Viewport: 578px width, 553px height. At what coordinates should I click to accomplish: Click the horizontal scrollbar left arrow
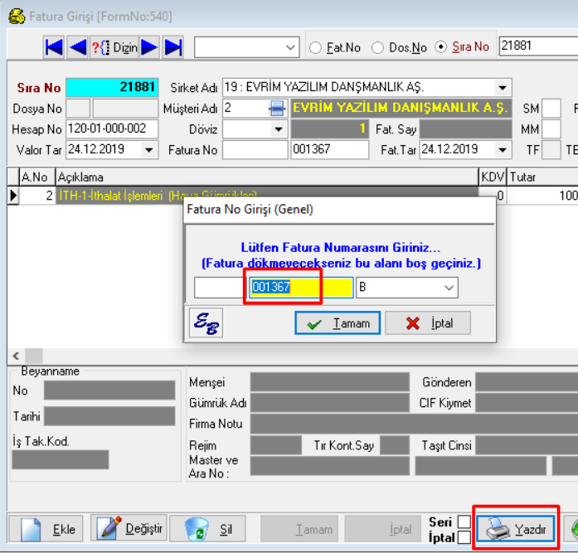(x=16, y=357)
